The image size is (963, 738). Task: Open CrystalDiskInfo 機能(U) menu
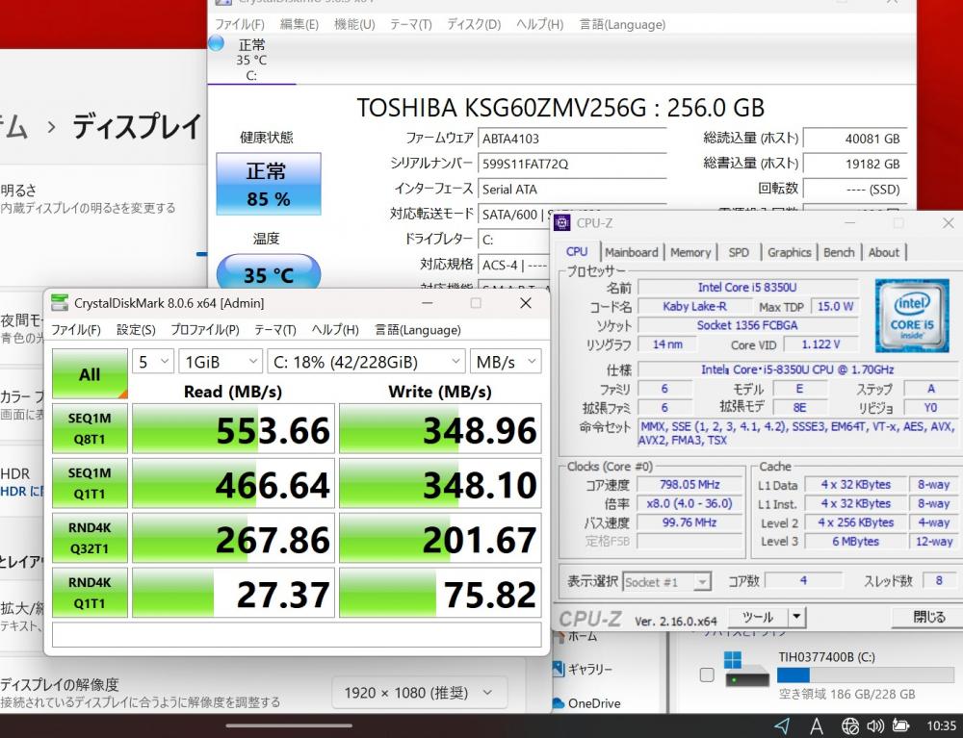coord(354,25)
